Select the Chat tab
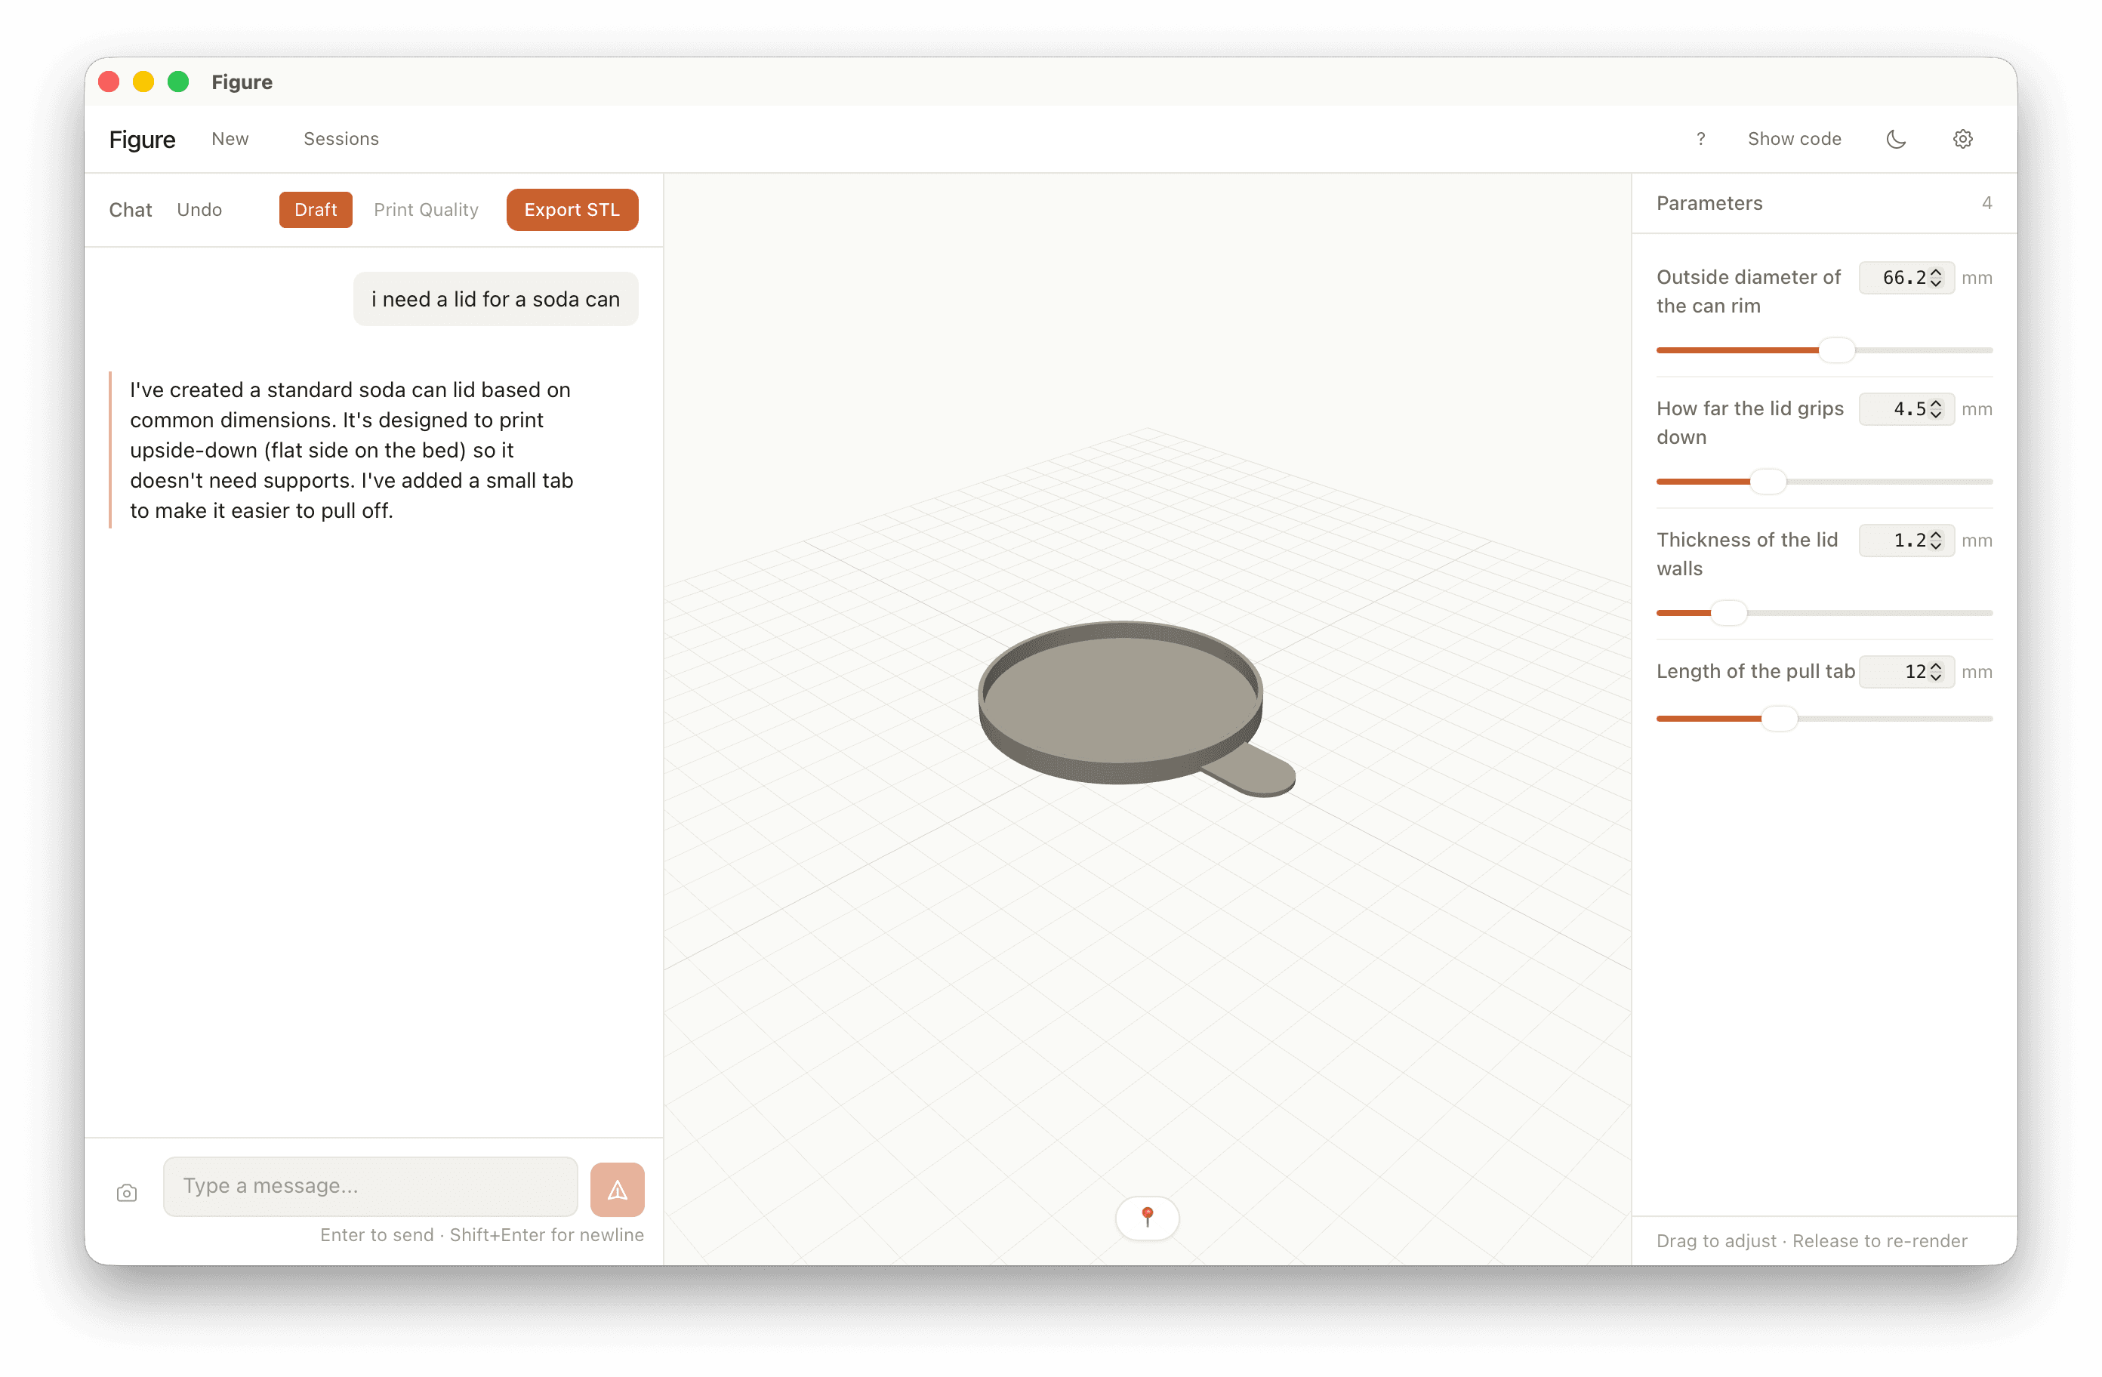 click(x=130, y=209)
